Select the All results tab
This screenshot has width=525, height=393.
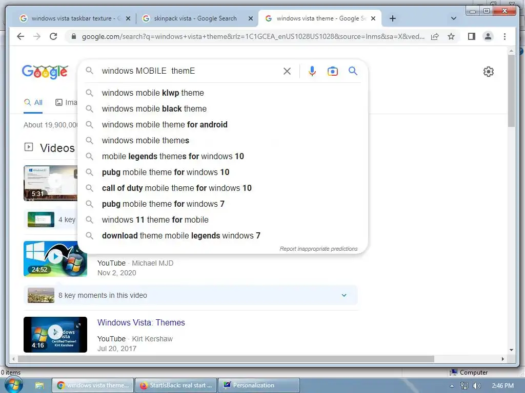[x=33, y=102]
